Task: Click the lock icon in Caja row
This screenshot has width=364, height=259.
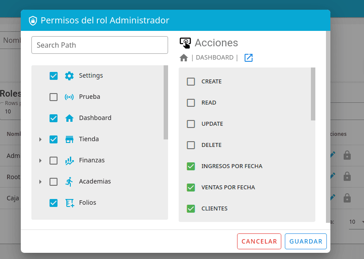Action: pyautogui.click(x=347, y=198)
